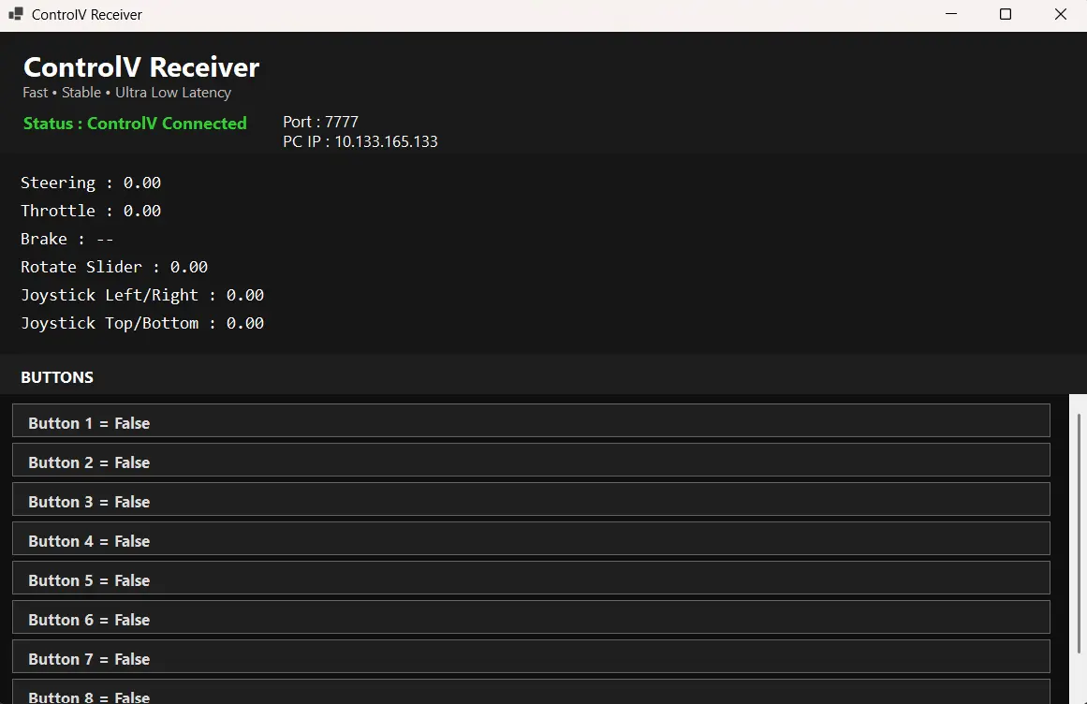Click the ControlV Receiver main heading
The image size is (1087, 704).
coord(141,67)
